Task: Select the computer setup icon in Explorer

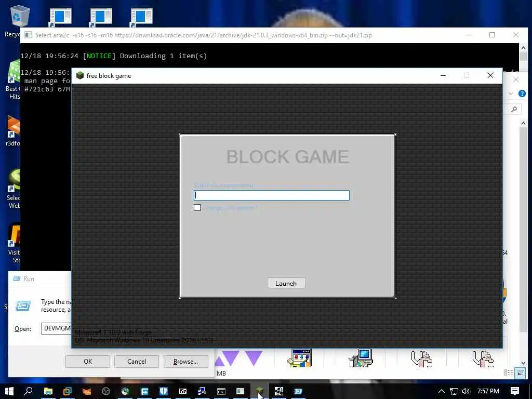Action: coord(361,358)
